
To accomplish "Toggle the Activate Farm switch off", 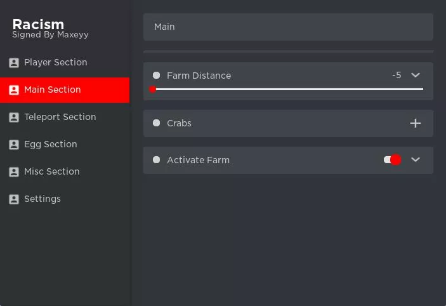I will tap(392, 160).
